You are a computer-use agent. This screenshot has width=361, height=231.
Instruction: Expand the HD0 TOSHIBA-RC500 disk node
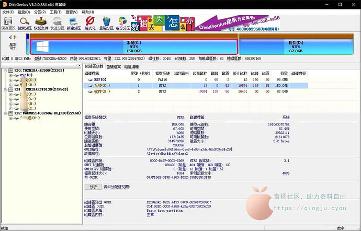click(x=5, y=70)
